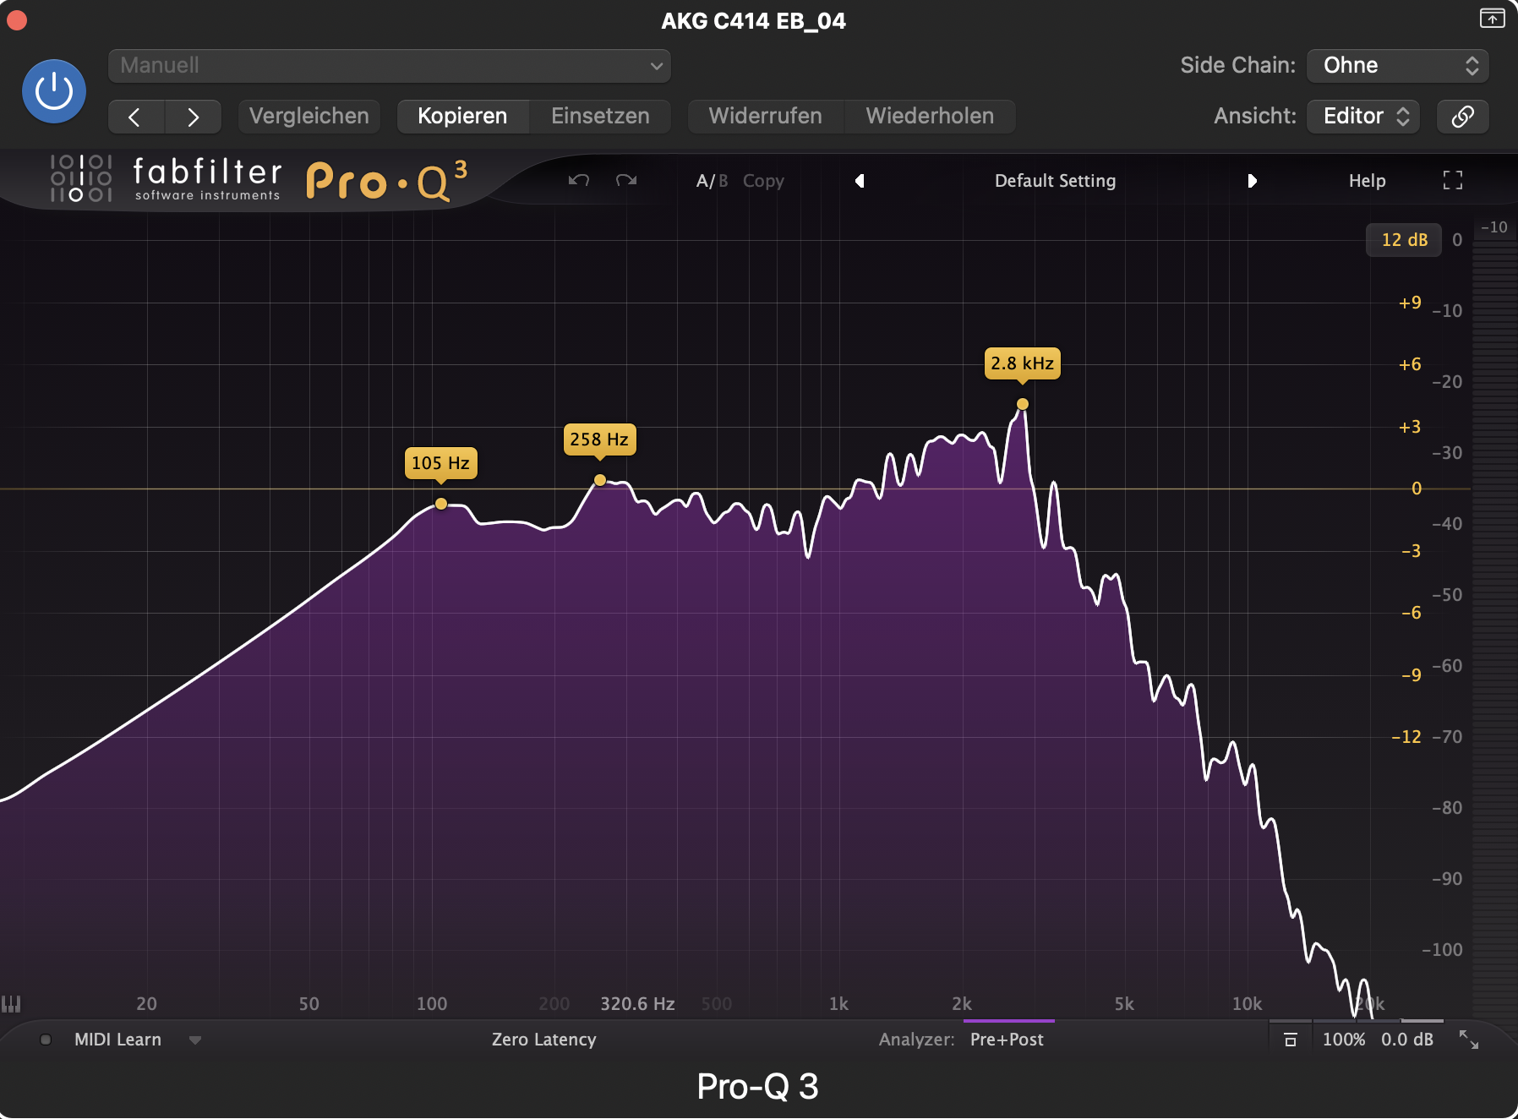Close the plugin window with red button
The width and height of the screenshot is (1518, 1119).
[17, 19]
